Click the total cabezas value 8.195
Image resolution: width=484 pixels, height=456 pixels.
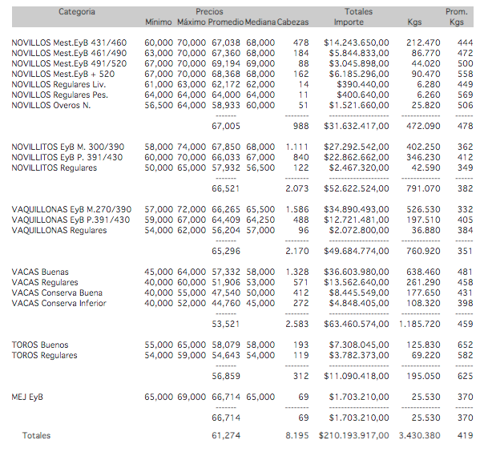296,435
